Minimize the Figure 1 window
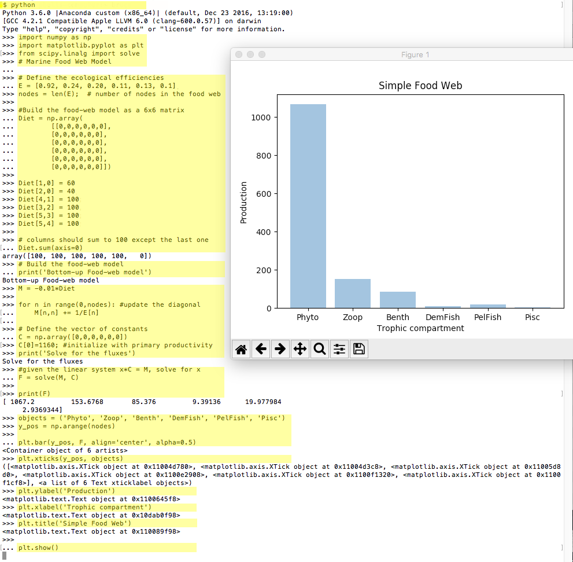Screen dimensions: 573x562 [250, 54]
